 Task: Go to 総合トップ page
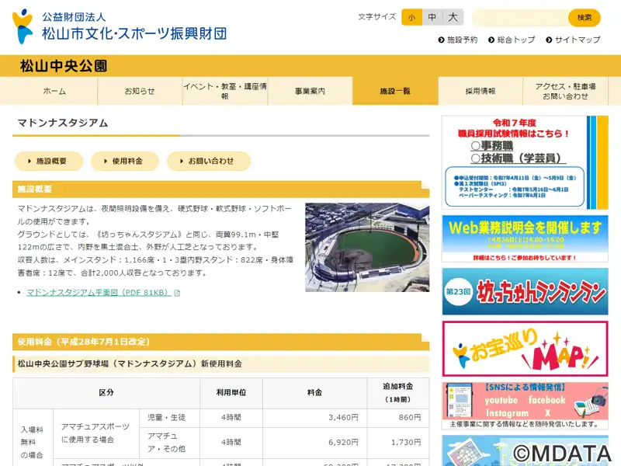coord(516,40)
